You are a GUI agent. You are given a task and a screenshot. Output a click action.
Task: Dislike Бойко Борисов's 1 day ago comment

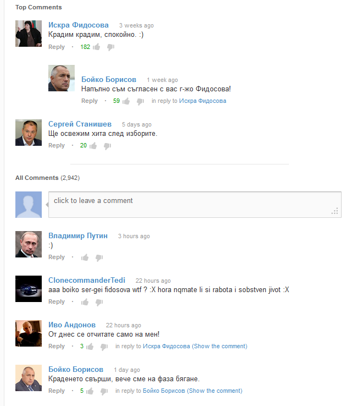pos(104,391)
